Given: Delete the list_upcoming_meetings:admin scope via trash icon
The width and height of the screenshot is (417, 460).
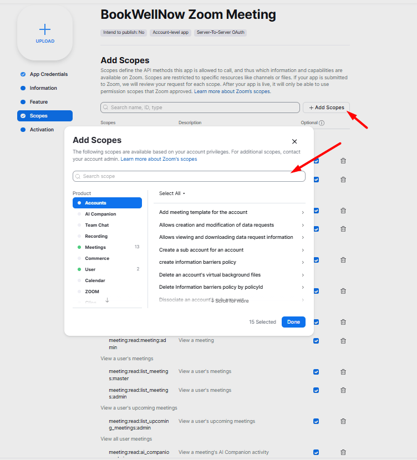Looking at the screenshot, I should (x=343, y=421).
